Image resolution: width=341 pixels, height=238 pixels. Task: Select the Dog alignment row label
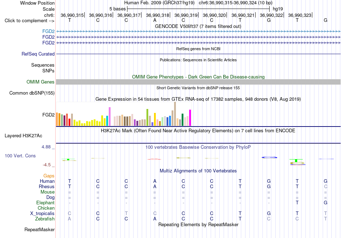(x=50, y=197)
